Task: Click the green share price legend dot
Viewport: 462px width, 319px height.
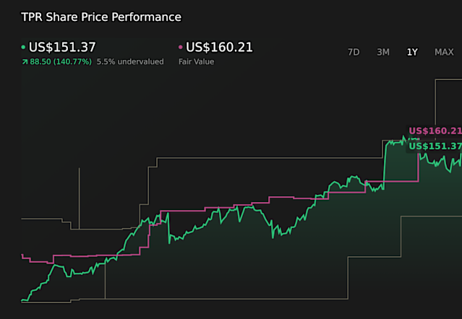Action: 24,48
